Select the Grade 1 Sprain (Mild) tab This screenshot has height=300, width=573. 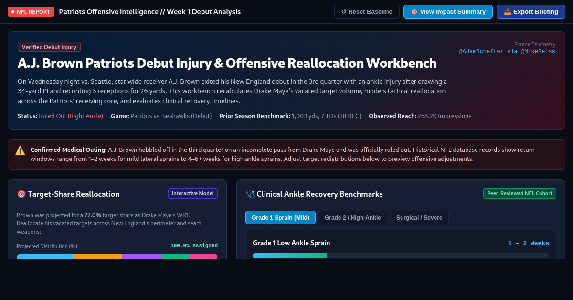point(280,218)
